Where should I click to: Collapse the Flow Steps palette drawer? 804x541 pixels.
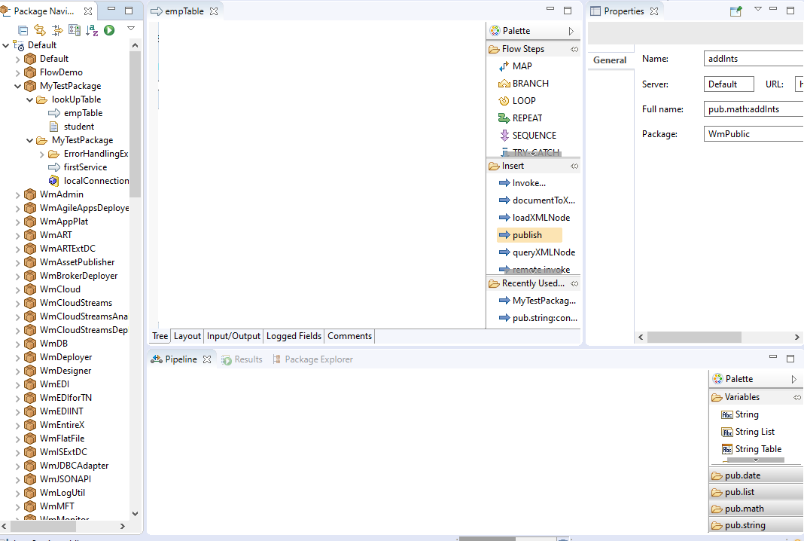coord(533,49)
